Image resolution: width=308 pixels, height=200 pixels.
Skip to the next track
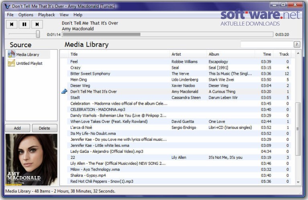coord(37,24)
